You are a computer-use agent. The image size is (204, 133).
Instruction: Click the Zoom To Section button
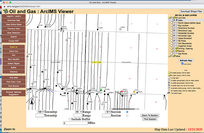pyautogui.click(x=150, y=115)
